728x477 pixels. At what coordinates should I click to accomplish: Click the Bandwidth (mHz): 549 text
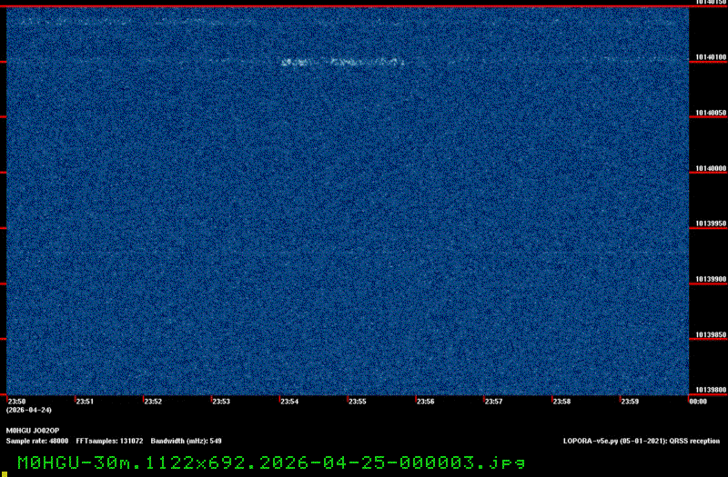[187, 442]
